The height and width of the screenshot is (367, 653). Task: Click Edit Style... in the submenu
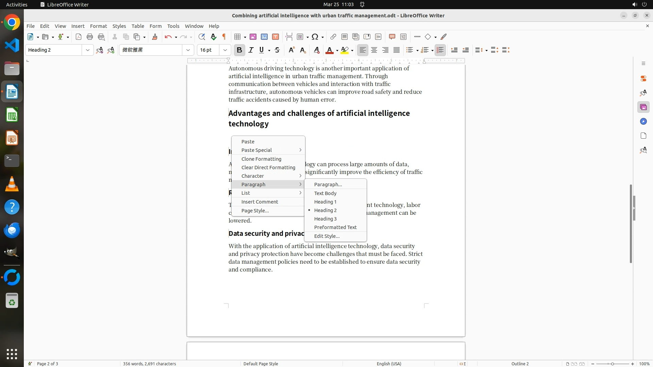tap(326, 236)
